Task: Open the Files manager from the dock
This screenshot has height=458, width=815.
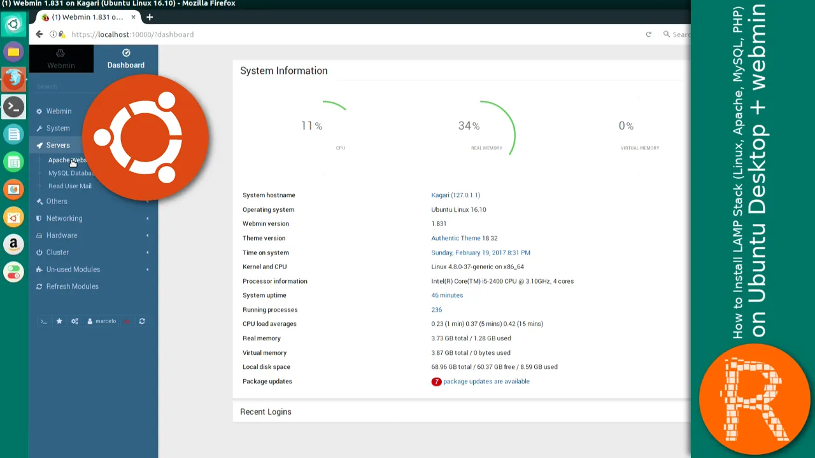Action: coord(13,52)
